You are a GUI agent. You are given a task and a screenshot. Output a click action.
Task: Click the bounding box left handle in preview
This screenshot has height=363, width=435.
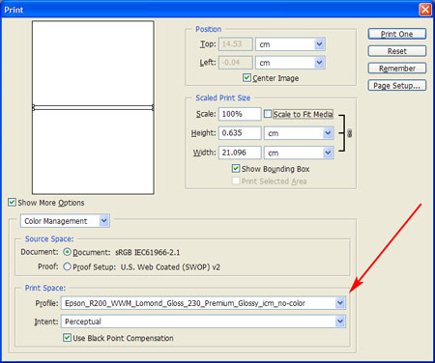[33, 107]
